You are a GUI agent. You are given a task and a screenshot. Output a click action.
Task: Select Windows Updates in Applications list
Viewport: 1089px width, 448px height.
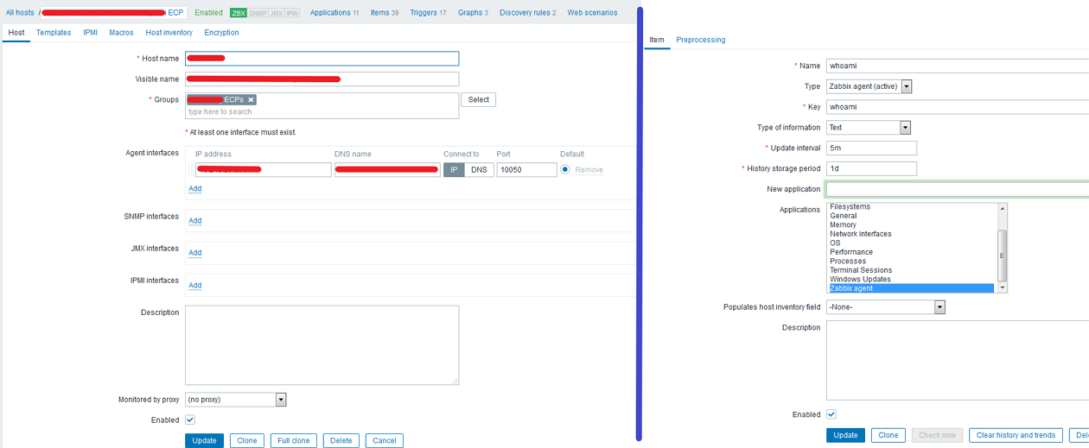coord(912,279)
